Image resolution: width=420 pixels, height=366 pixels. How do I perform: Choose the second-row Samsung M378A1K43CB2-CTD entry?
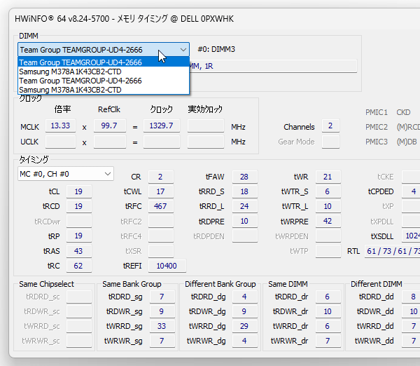[104, 72]
